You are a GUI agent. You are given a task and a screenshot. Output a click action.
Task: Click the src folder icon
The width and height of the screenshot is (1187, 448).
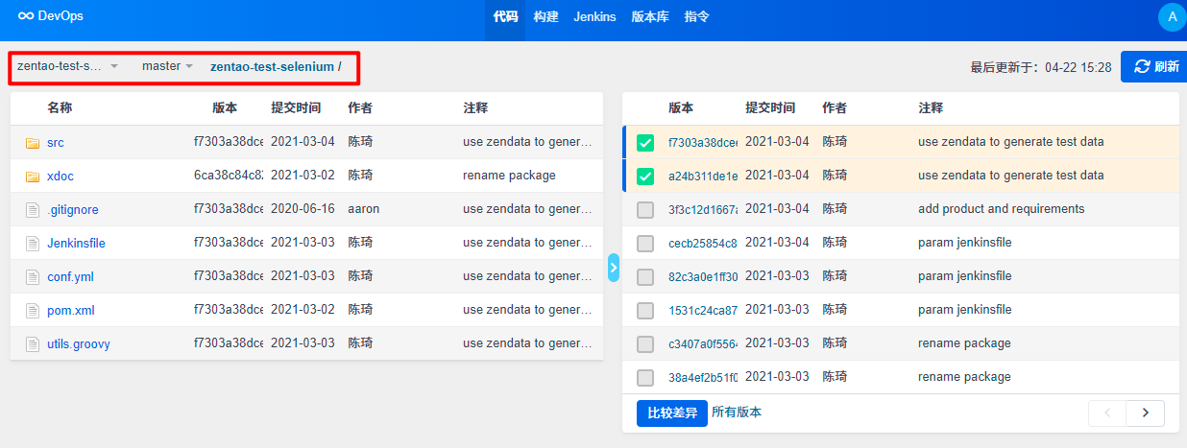point(33,143)
